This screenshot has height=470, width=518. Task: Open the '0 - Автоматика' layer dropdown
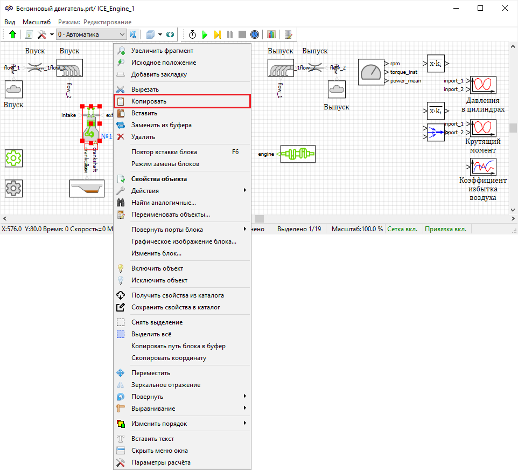[92, 34]
